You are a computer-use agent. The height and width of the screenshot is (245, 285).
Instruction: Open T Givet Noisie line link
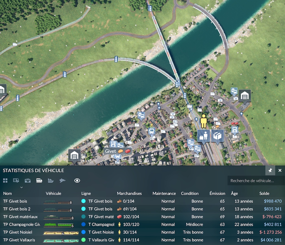coord(101,232)
